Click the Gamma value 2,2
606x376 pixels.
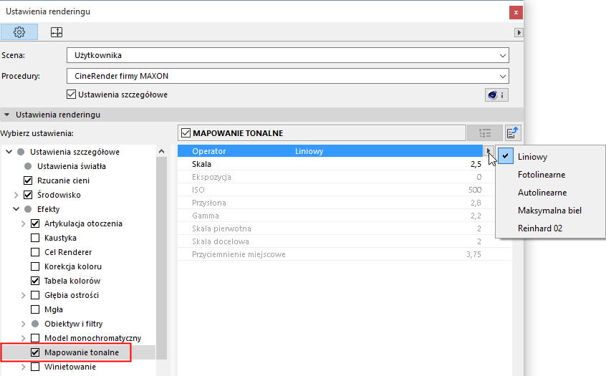point(476,216)
